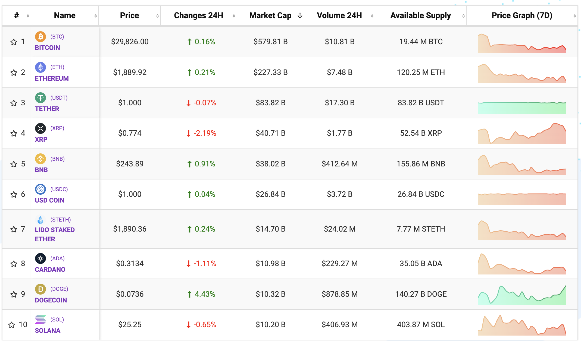Open the BITCOIN coin link
This screenshot has height=341, width=581.
[x=48, y=48]
